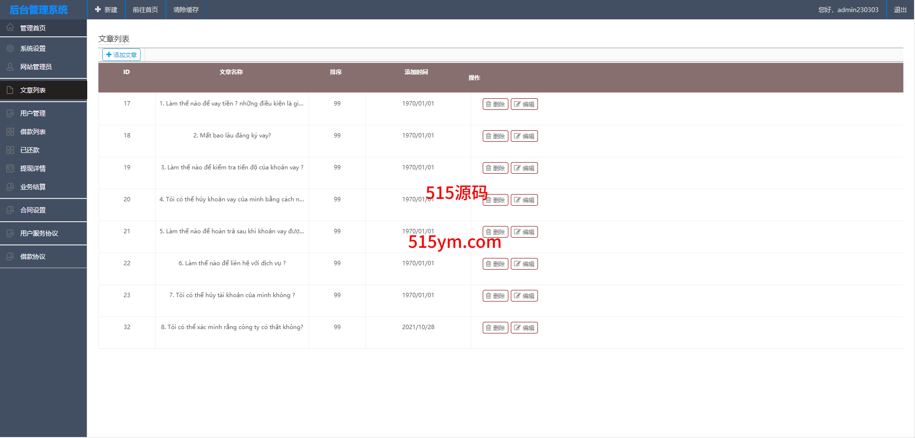Click the home icon beside 管理首页
This screenshot has width=915, height=438.
[x=10, y=28]
